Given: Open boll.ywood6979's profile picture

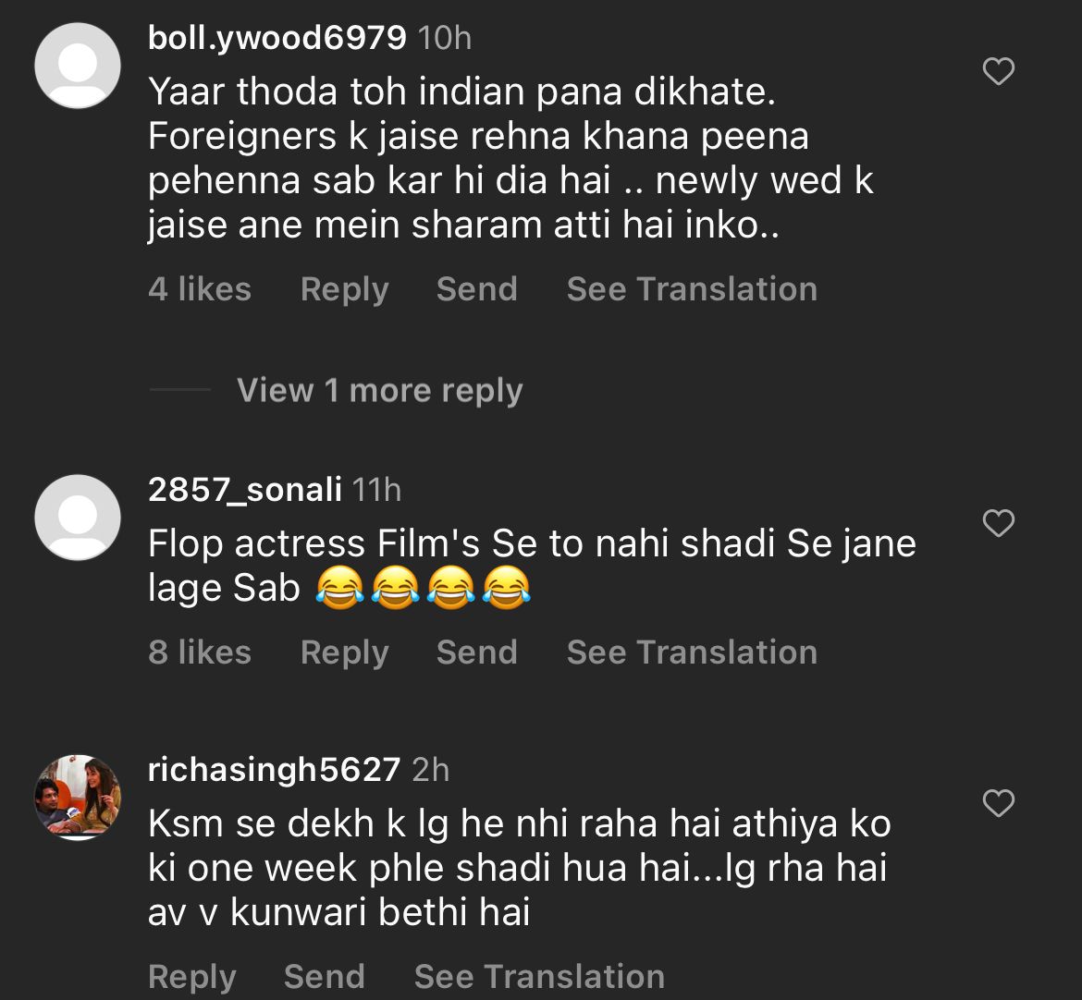Looking at the screenshot, I should pyautogui.click(x=78, y=67).
